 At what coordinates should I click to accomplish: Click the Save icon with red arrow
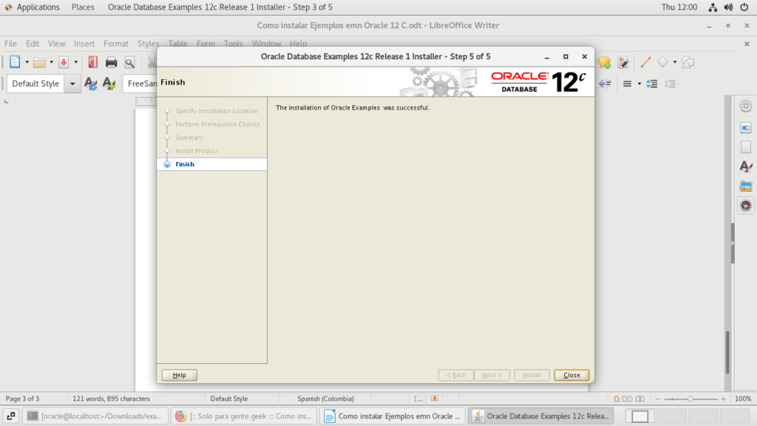(x=64, y=62)
